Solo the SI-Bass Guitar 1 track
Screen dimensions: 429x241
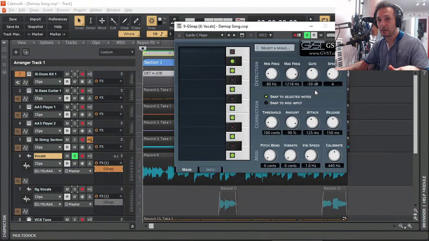click(x=74, y=91)
